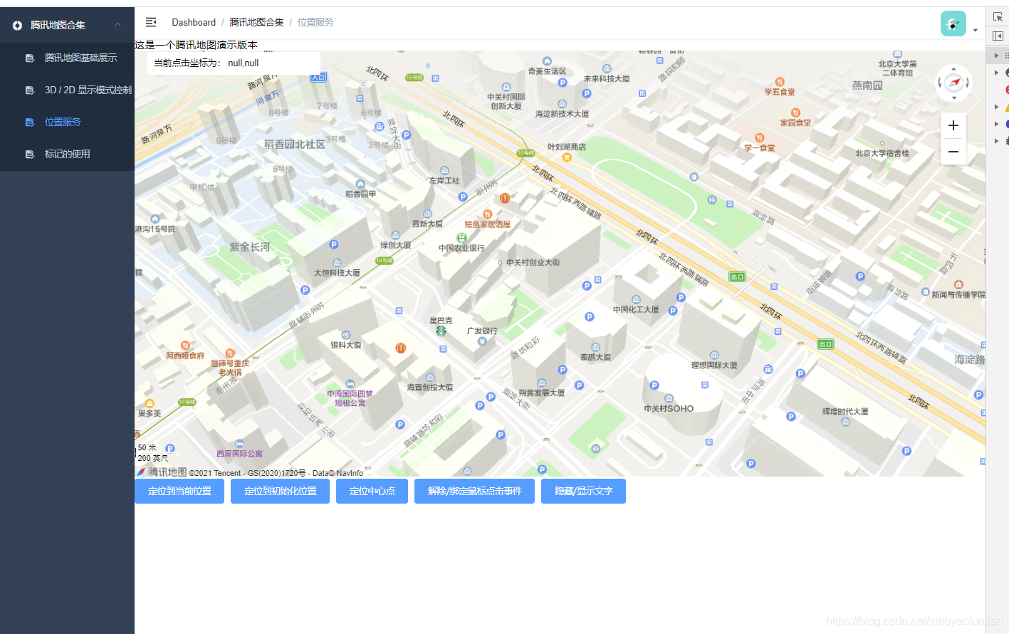The width and height of the screenshot is (1009, 634).
Task: Activate the DevTools inspect element icon
Action: point(998,17)
